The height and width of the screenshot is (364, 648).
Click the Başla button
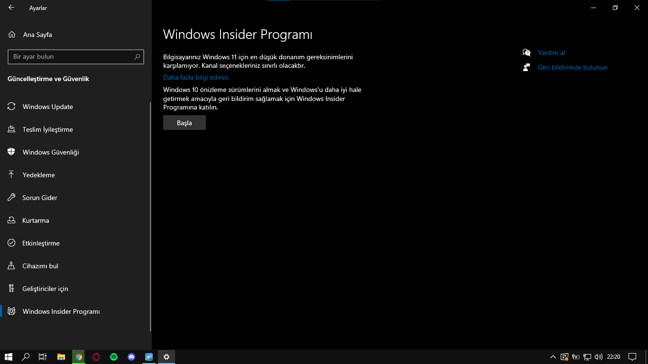[185, 123]
